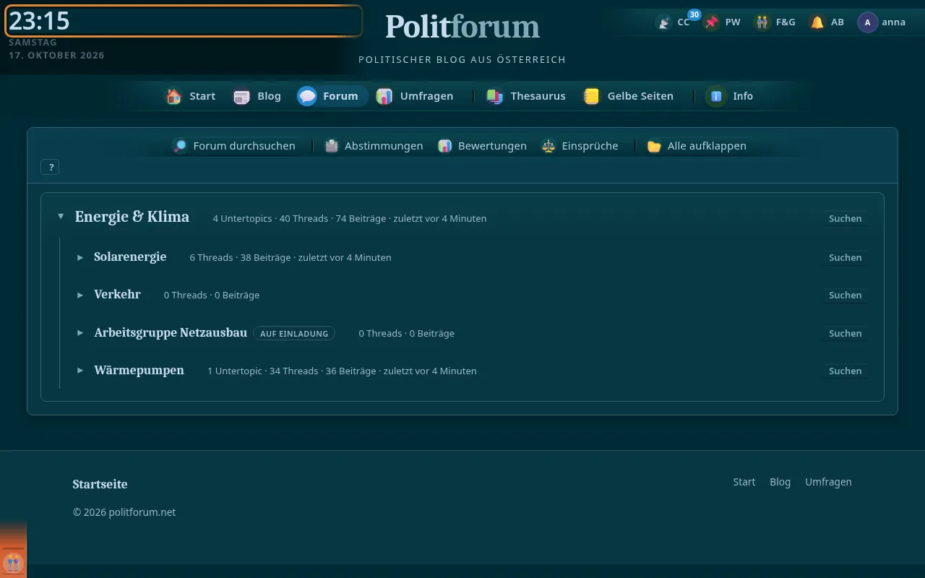Viewport: 925px width, 578px height.
Task: Click the Umfragen chart icon in navigation
Action: click(x=384, y=96)
